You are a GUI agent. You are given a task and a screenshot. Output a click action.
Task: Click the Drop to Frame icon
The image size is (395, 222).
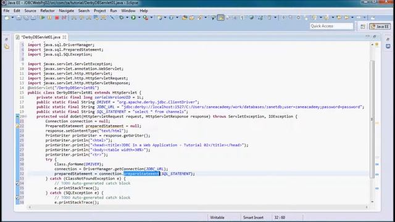coord(96,18)
